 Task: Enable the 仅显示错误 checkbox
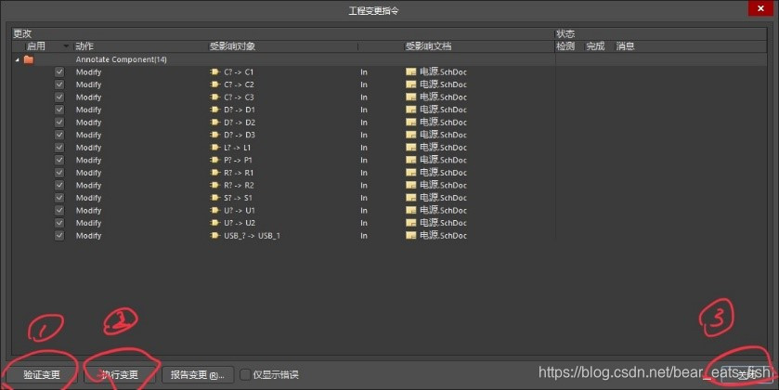coord(245,374)
